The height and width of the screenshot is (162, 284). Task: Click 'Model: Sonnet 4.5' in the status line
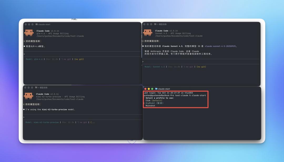155,67
